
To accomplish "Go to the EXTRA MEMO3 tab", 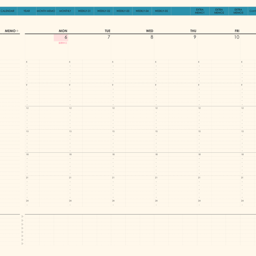I will (238, 11).
